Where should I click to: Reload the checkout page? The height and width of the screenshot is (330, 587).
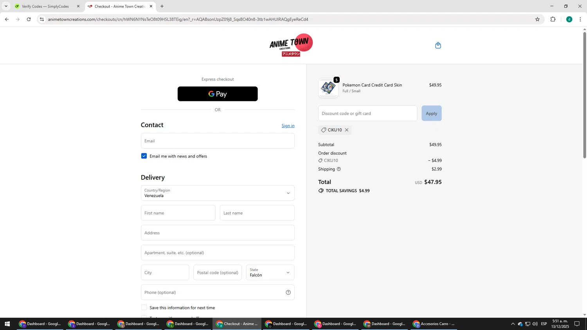(29, 19)
